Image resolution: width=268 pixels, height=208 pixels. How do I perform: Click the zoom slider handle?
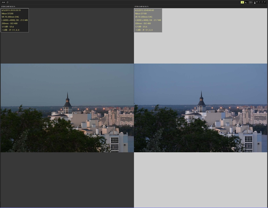pyautogui.click(x=255, y=3)
